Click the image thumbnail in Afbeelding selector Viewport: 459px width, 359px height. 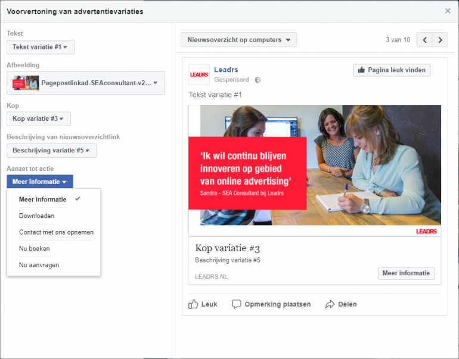(26, 83)
